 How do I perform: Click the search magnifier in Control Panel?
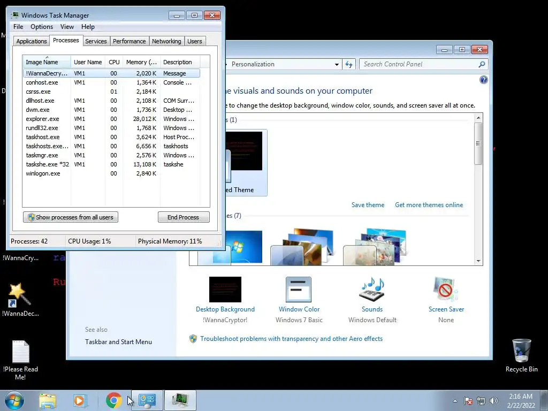click(482, 64)
